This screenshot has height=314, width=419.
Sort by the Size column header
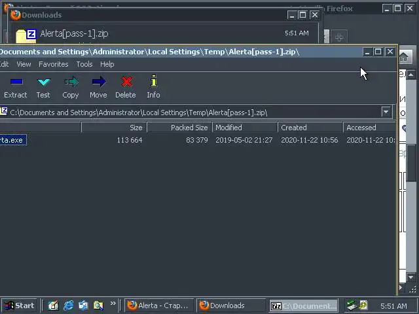pyautogui.click(x=114, y=128)
